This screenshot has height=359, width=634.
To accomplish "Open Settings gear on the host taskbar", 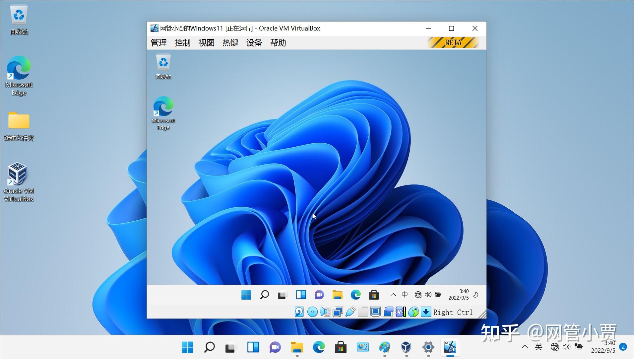I will point(428,347).
